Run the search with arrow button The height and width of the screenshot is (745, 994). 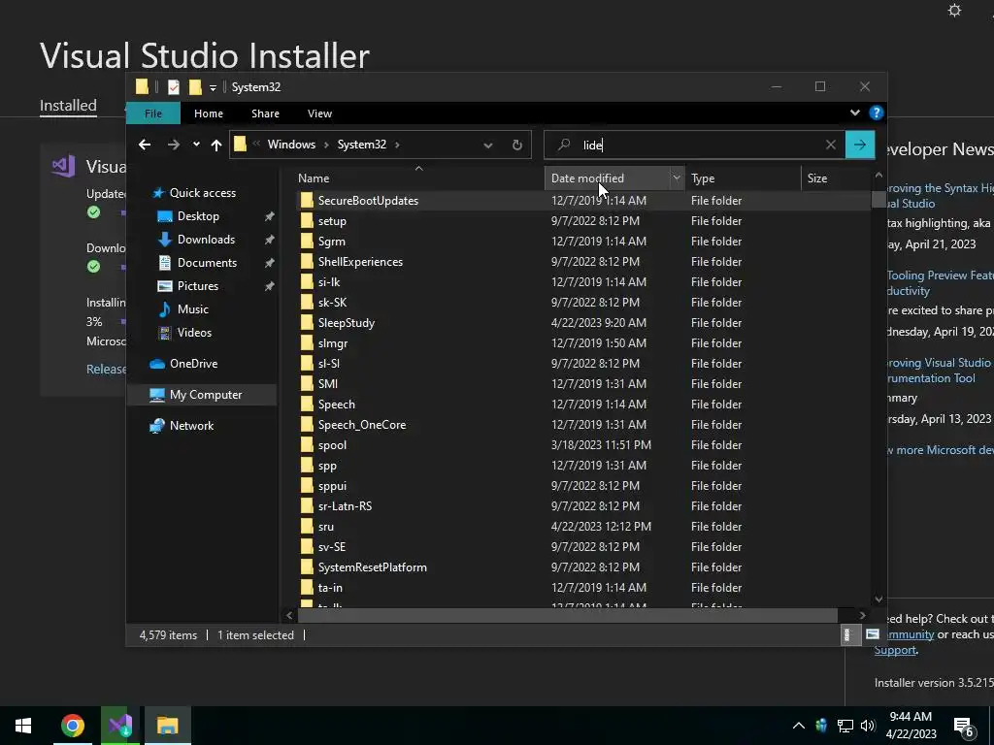[860, 145]
